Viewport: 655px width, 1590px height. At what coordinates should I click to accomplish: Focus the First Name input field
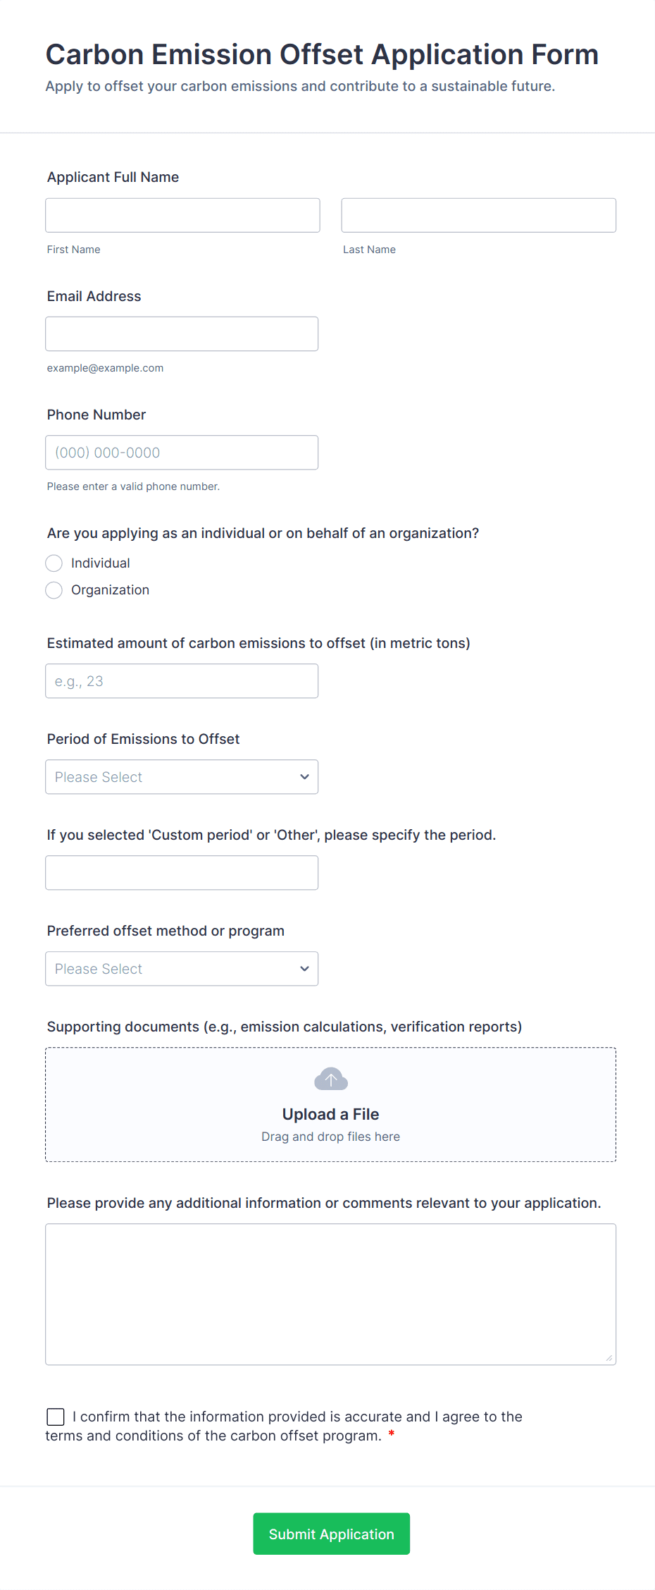click(x=182, y=215)
